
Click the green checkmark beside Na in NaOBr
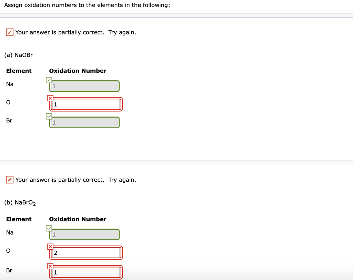pos(49,80)
